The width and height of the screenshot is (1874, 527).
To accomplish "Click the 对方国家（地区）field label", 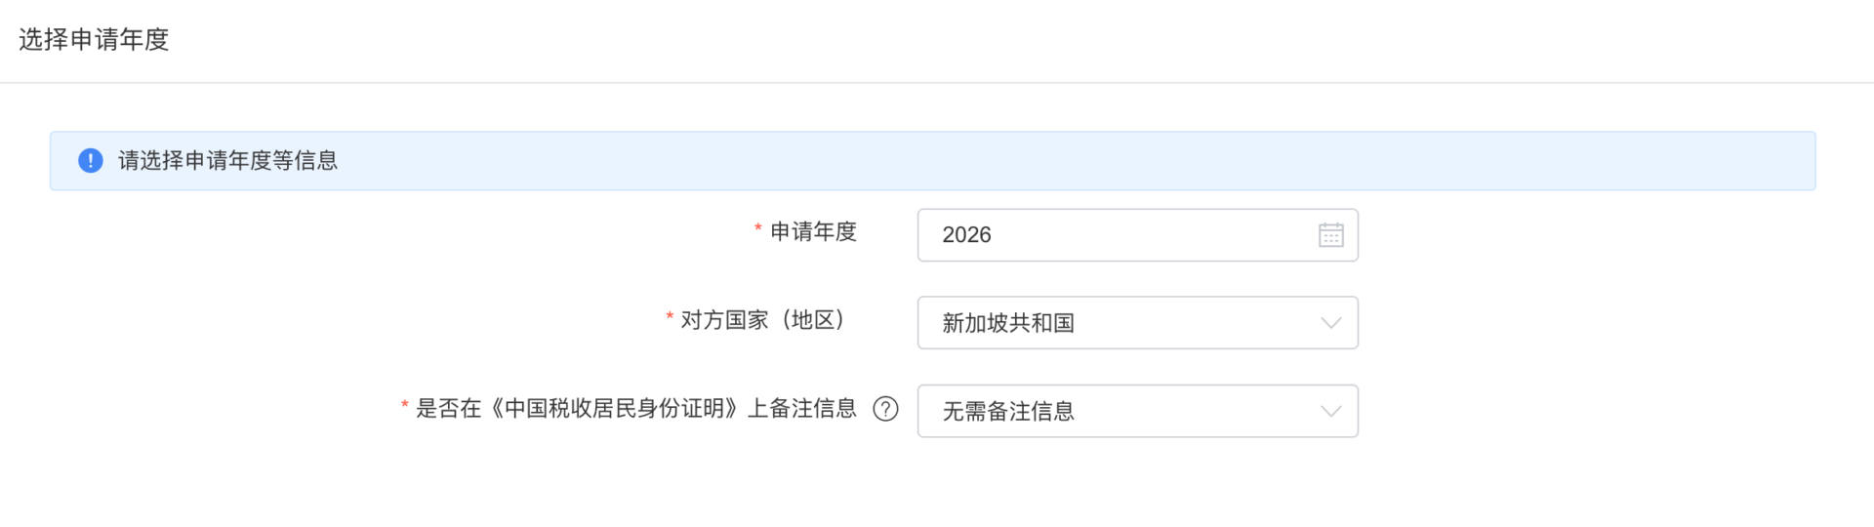I will tap(762, 320).
